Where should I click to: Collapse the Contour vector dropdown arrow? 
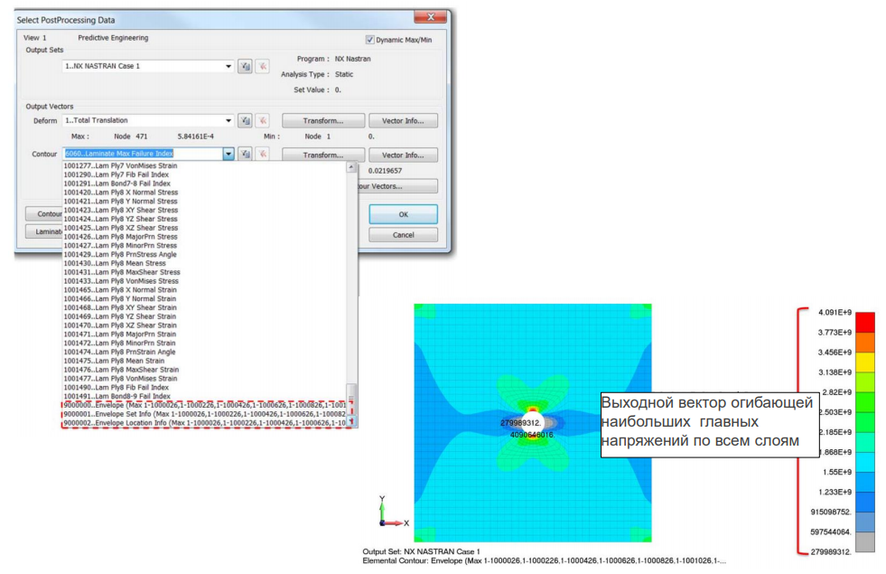[228, 154]
